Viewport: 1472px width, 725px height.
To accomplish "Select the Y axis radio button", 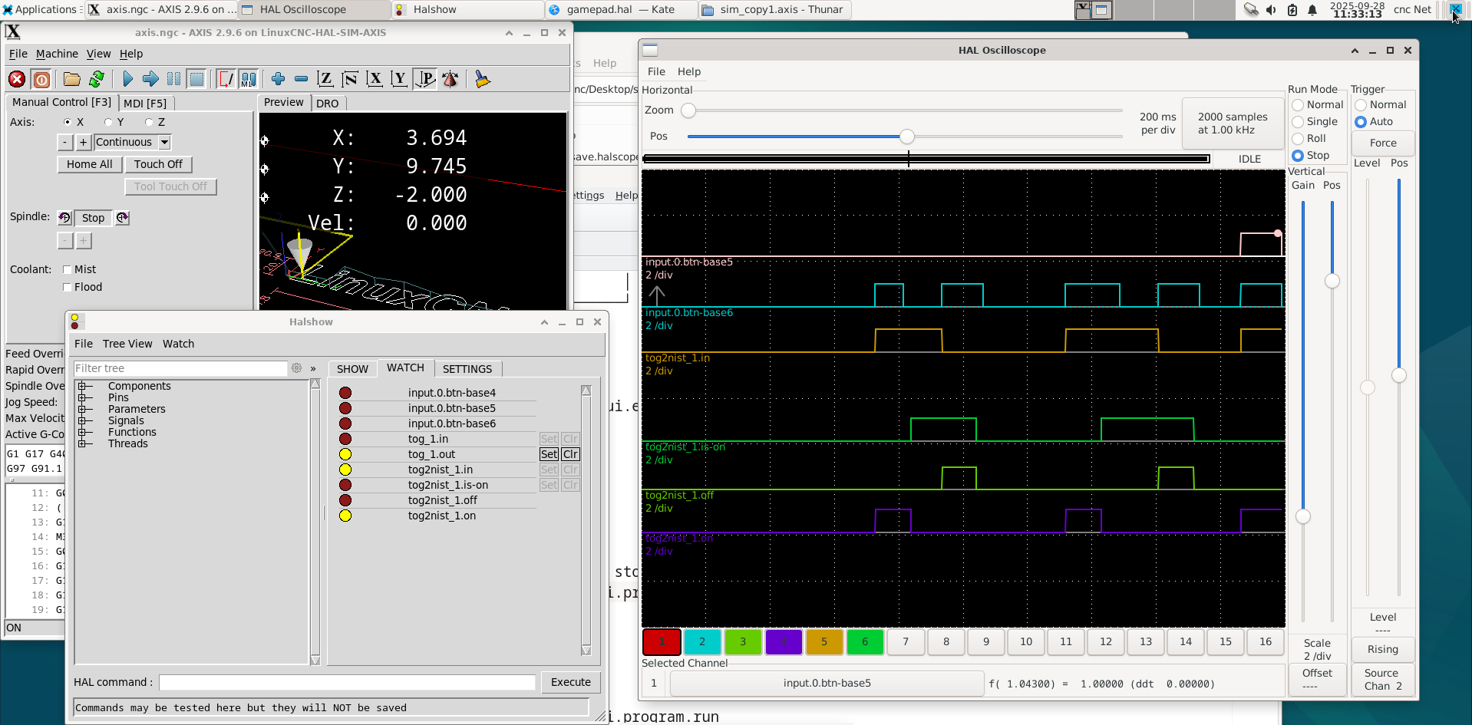I will [109, 122].
